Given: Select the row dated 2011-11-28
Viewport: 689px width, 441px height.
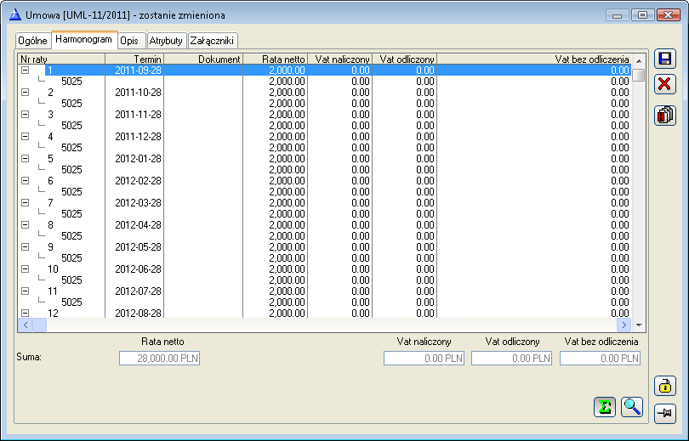Looking at the screenshot, I should coord(325,114).
